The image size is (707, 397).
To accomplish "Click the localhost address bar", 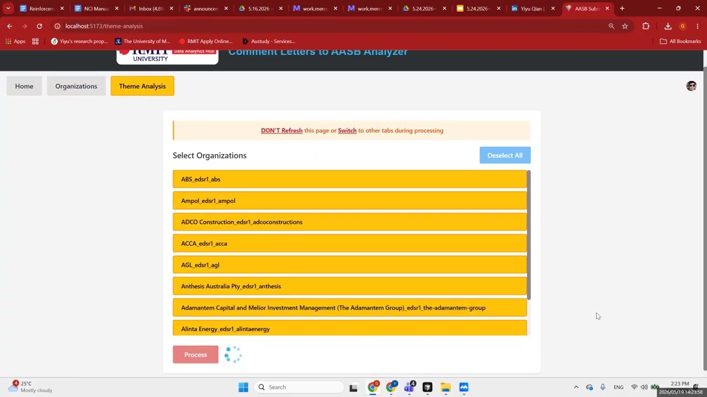I will click(331, 26).
